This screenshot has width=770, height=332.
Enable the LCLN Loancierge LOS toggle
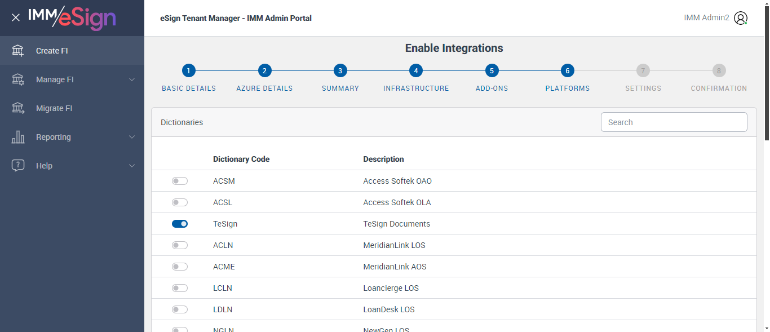coord(180,288)
